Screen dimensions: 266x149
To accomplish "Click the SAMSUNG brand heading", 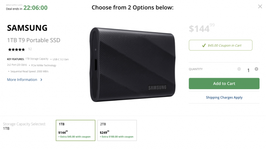I will click(x=27, y=28).
